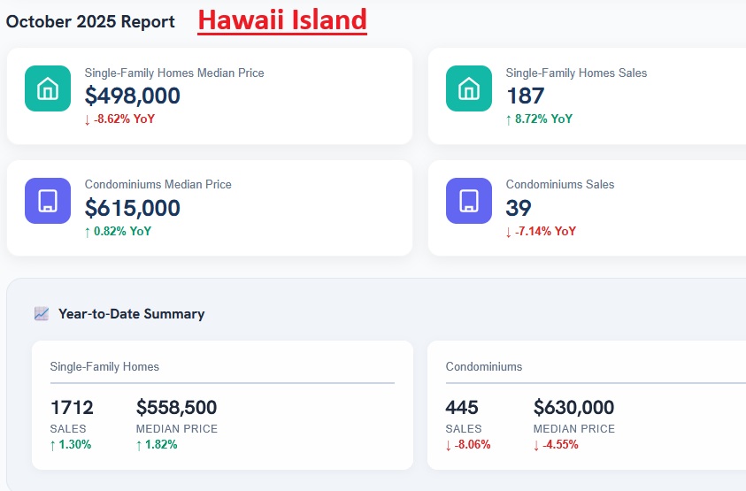Click the -7.14% YoY condo sales indicator
Screen dimensions: 746x491
click(541, 231)
